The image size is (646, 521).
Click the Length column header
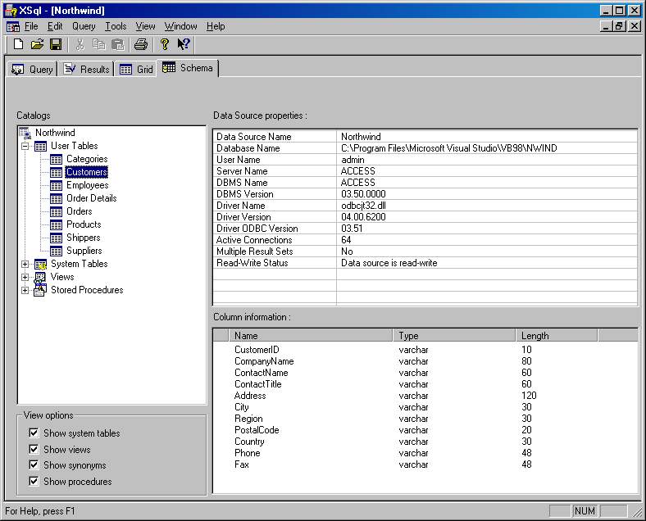click(x=557, y=336)
